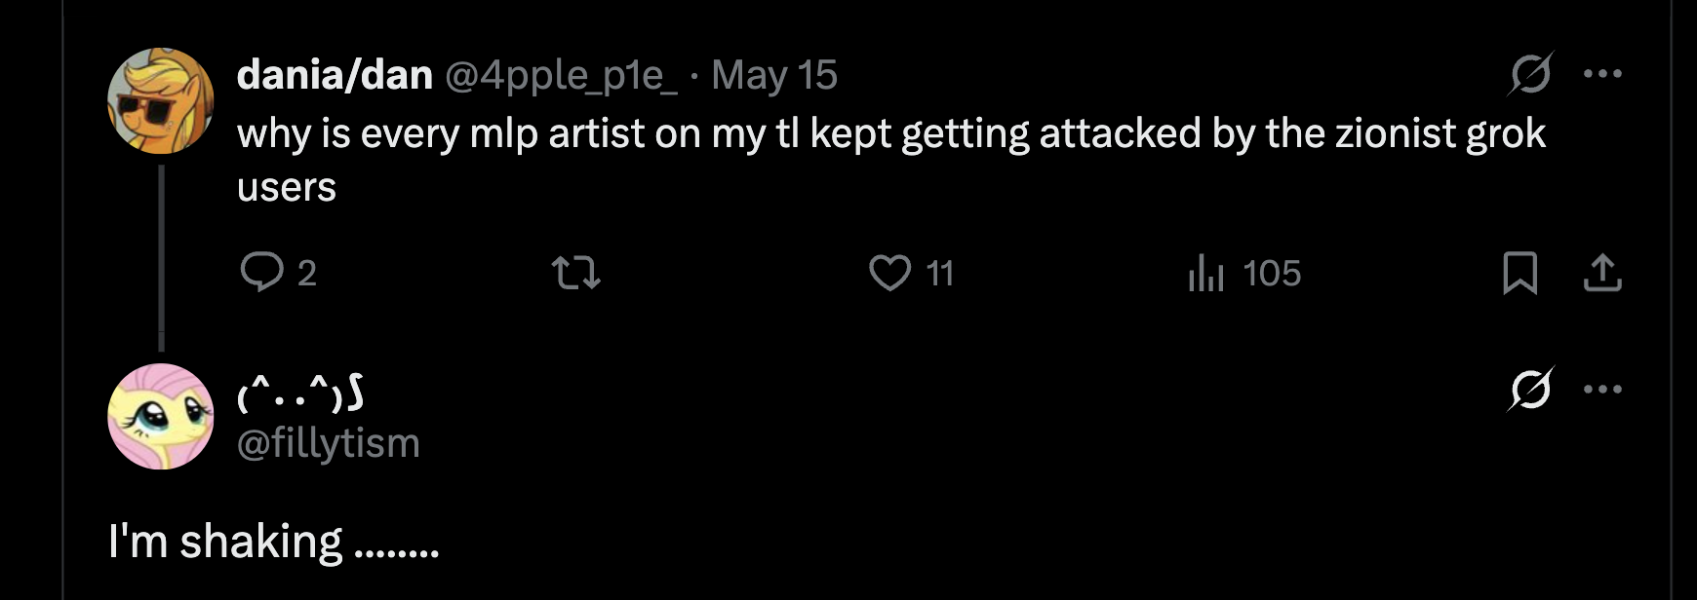Open Grok actions on the @fillytism tweet
The height and width of the screenshot is (600, 1697).
click(1530, 390)
